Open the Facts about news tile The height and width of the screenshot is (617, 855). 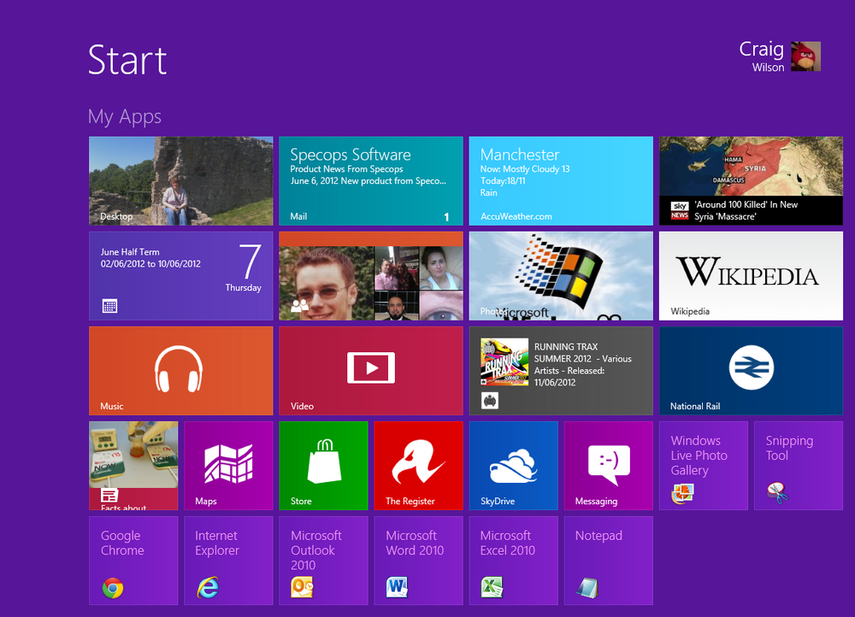pyautogui.click(x=133, y=466)
